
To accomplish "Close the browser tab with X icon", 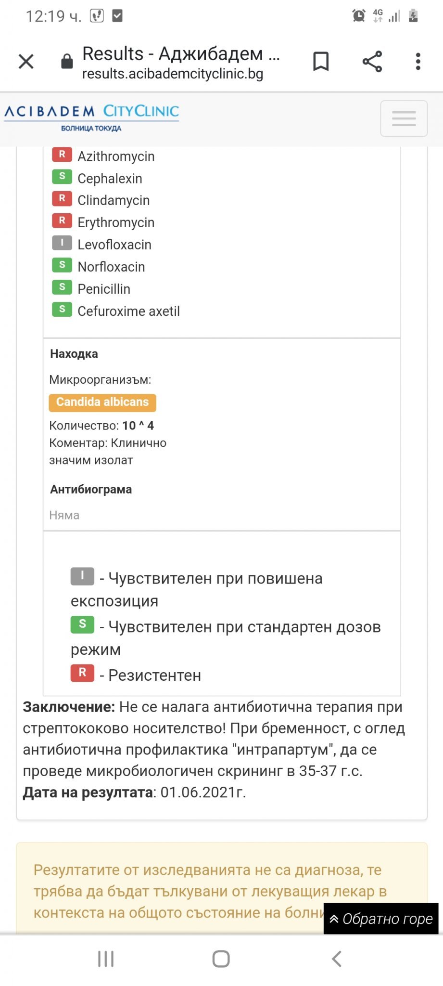I will (26, 62).
